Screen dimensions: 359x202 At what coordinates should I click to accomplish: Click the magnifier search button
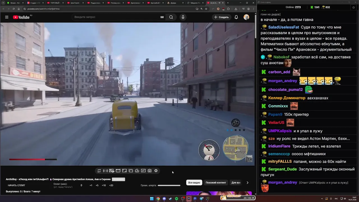coord(171,17)
